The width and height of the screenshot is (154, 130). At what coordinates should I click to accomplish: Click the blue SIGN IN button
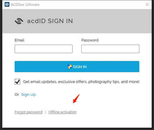click(77, 66)
